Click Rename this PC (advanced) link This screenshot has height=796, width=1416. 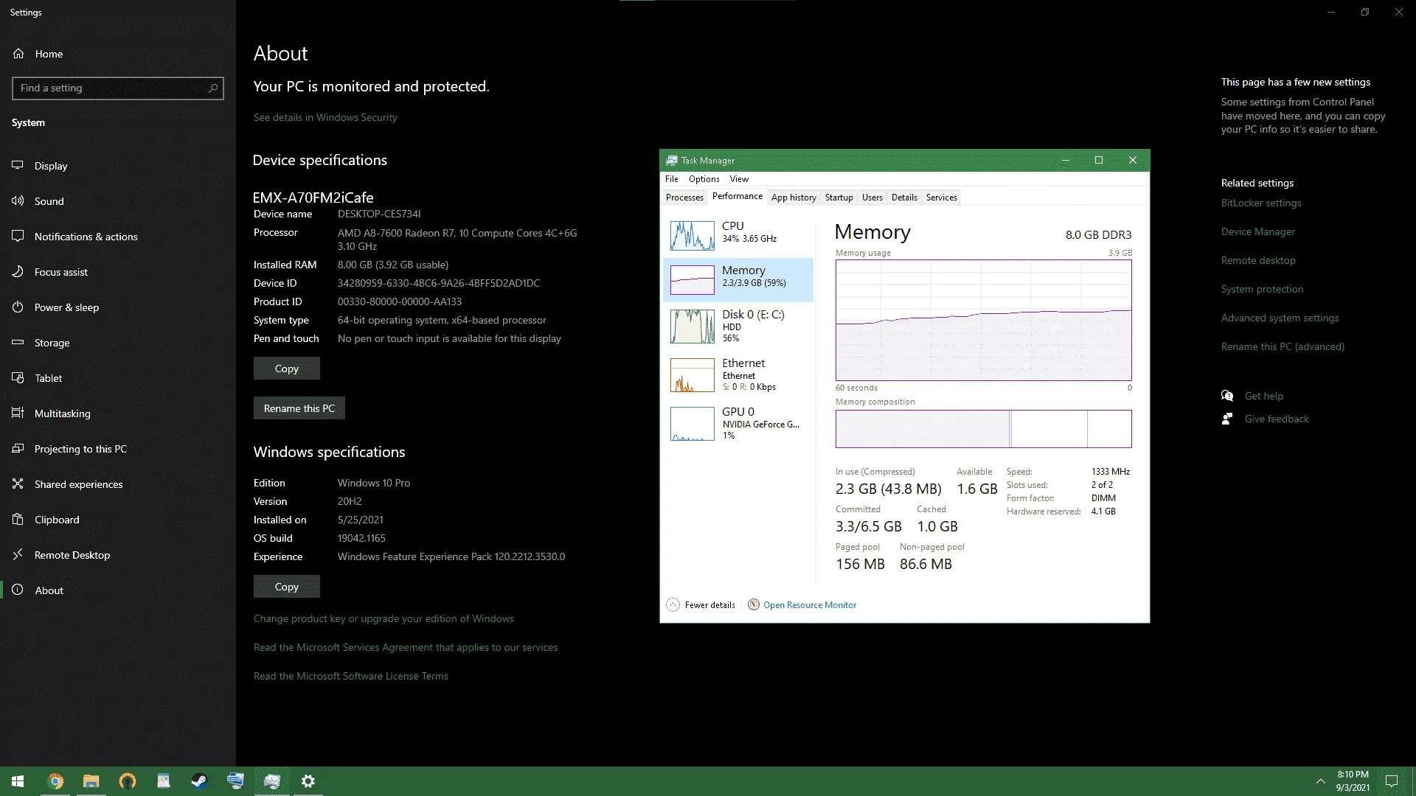(x=1283, y=346)
